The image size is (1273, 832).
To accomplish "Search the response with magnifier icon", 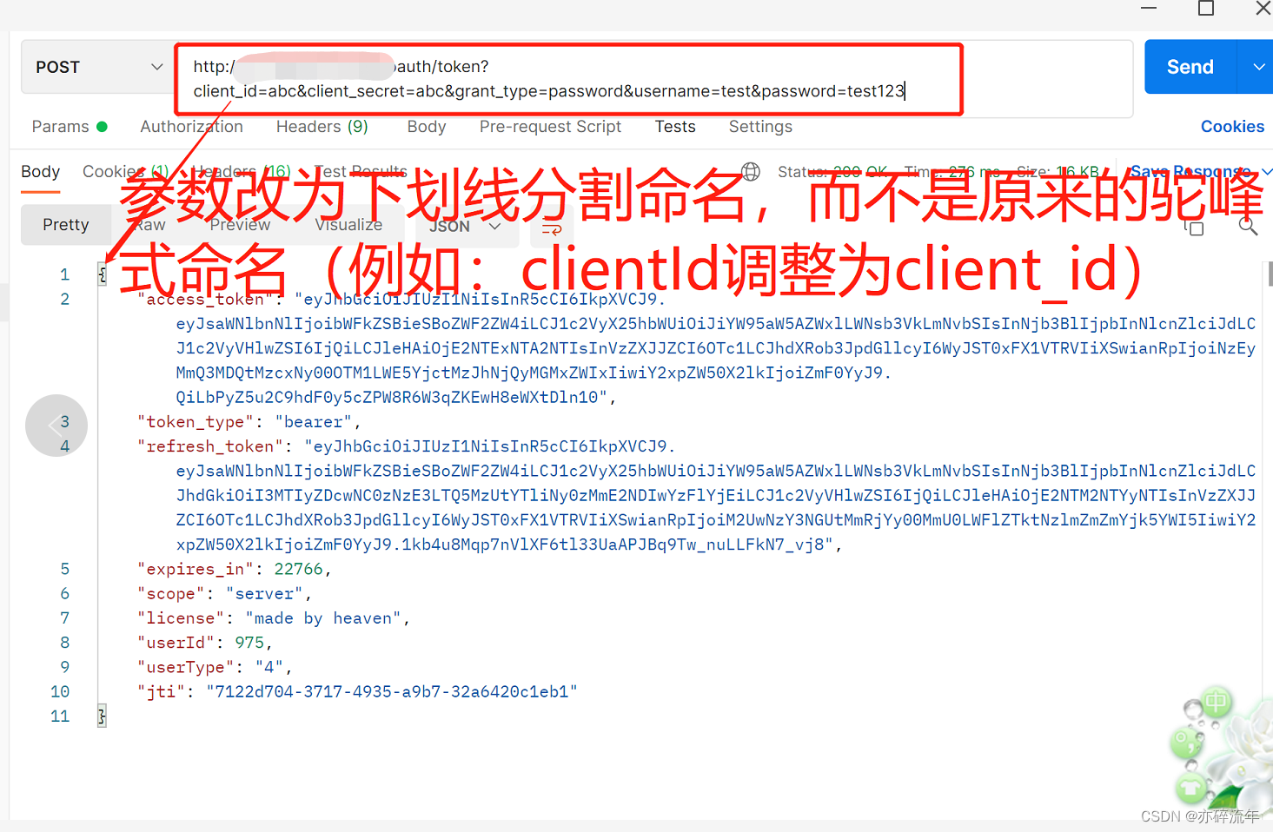I will click(x=1248, y=227).
